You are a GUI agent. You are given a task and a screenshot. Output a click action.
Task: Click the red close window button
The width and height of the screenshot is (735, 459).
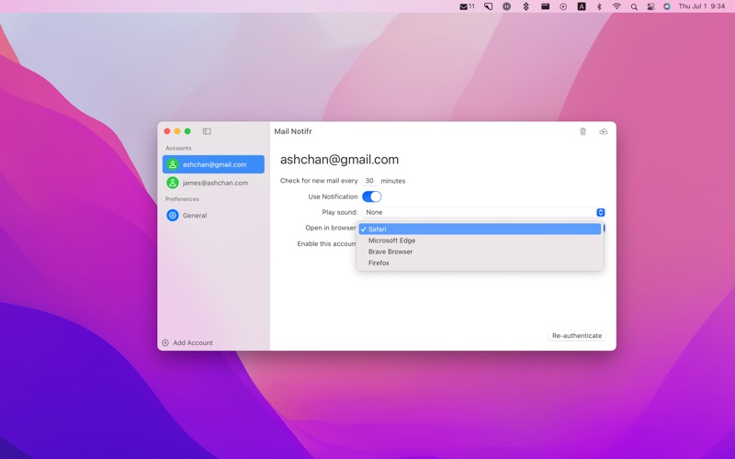[x=167, y=131]
